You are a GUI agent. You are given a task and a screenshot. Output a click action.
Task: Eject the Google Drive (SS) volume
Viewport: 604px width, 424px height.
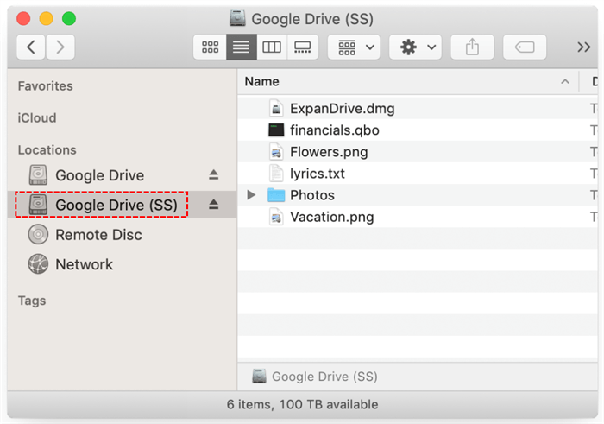pyautogui.click(x=214, y=205)
